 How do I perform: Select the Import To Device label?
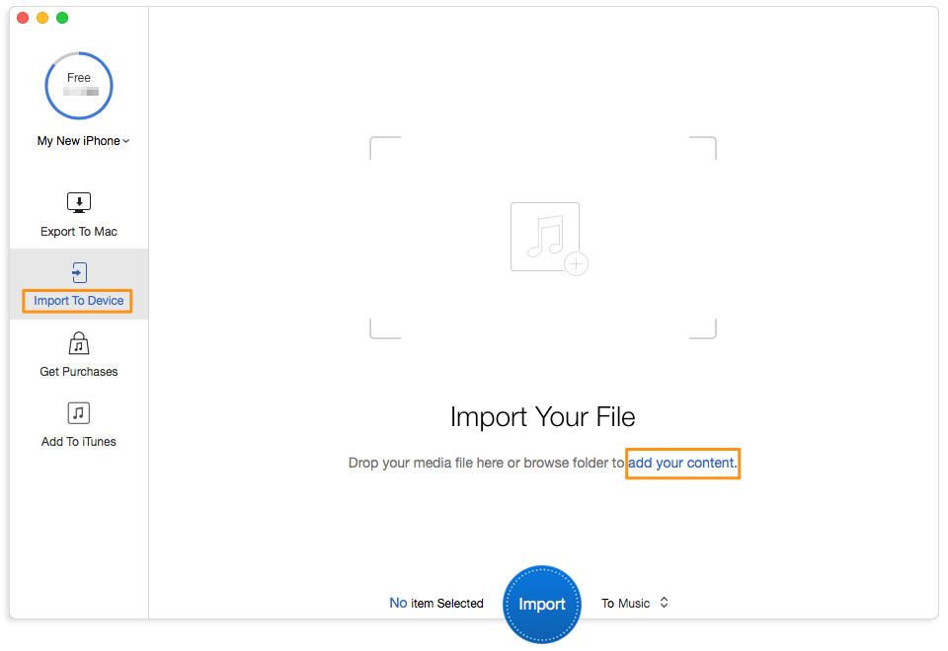coord(79,301)
